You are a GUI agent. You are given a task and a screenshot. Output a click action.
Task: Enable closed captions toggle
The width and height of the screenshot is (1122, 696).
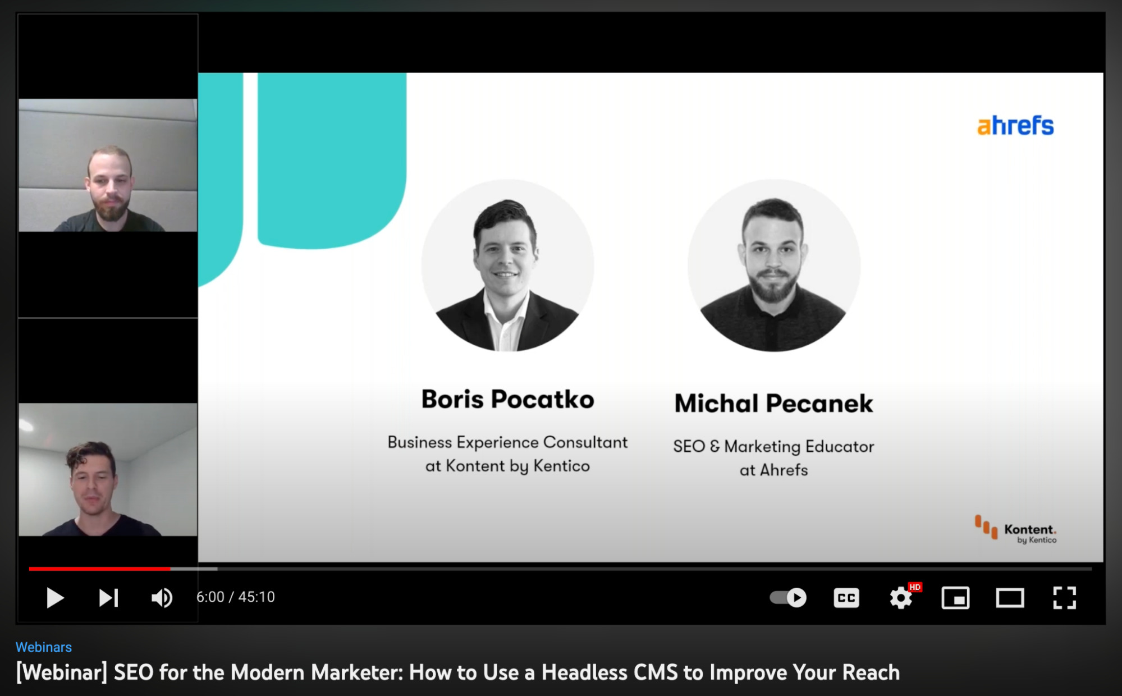(x=846, y=597)
